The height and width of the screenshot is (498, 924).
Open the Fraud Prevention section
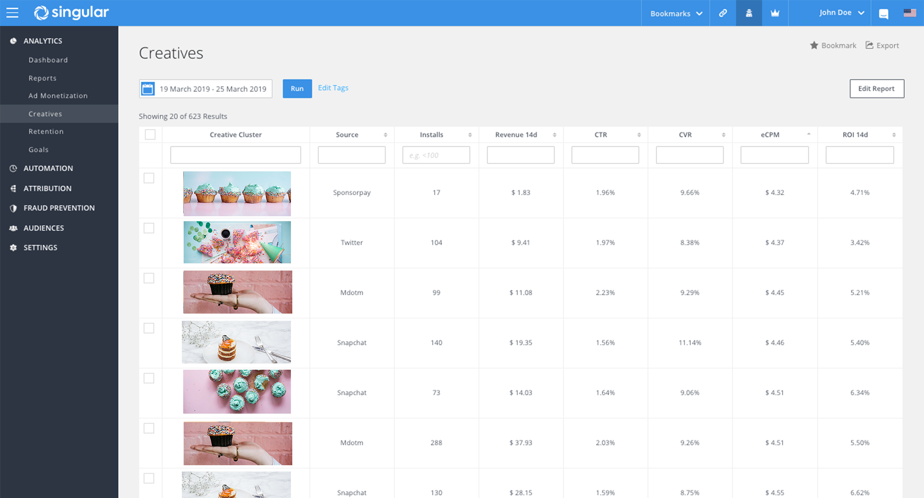pyautogui.click(x=59, y=208)
